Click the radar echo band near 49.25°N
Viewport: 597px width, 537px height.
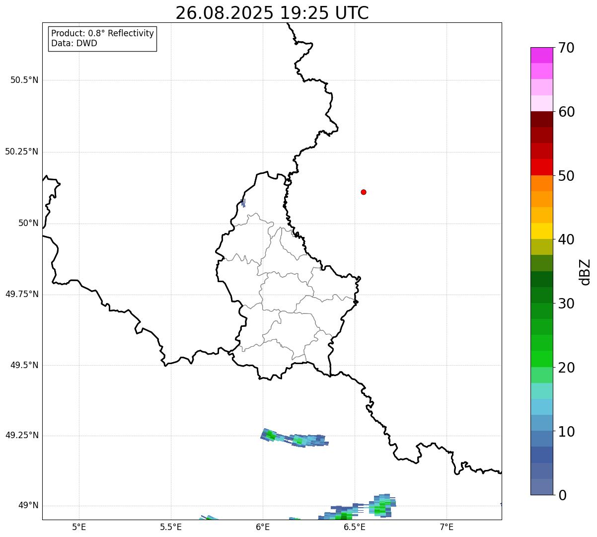(x=294, y=438)
